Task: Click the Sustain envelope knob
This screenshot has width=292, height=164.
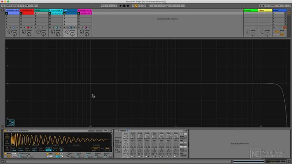Action: tap(87, 156)
